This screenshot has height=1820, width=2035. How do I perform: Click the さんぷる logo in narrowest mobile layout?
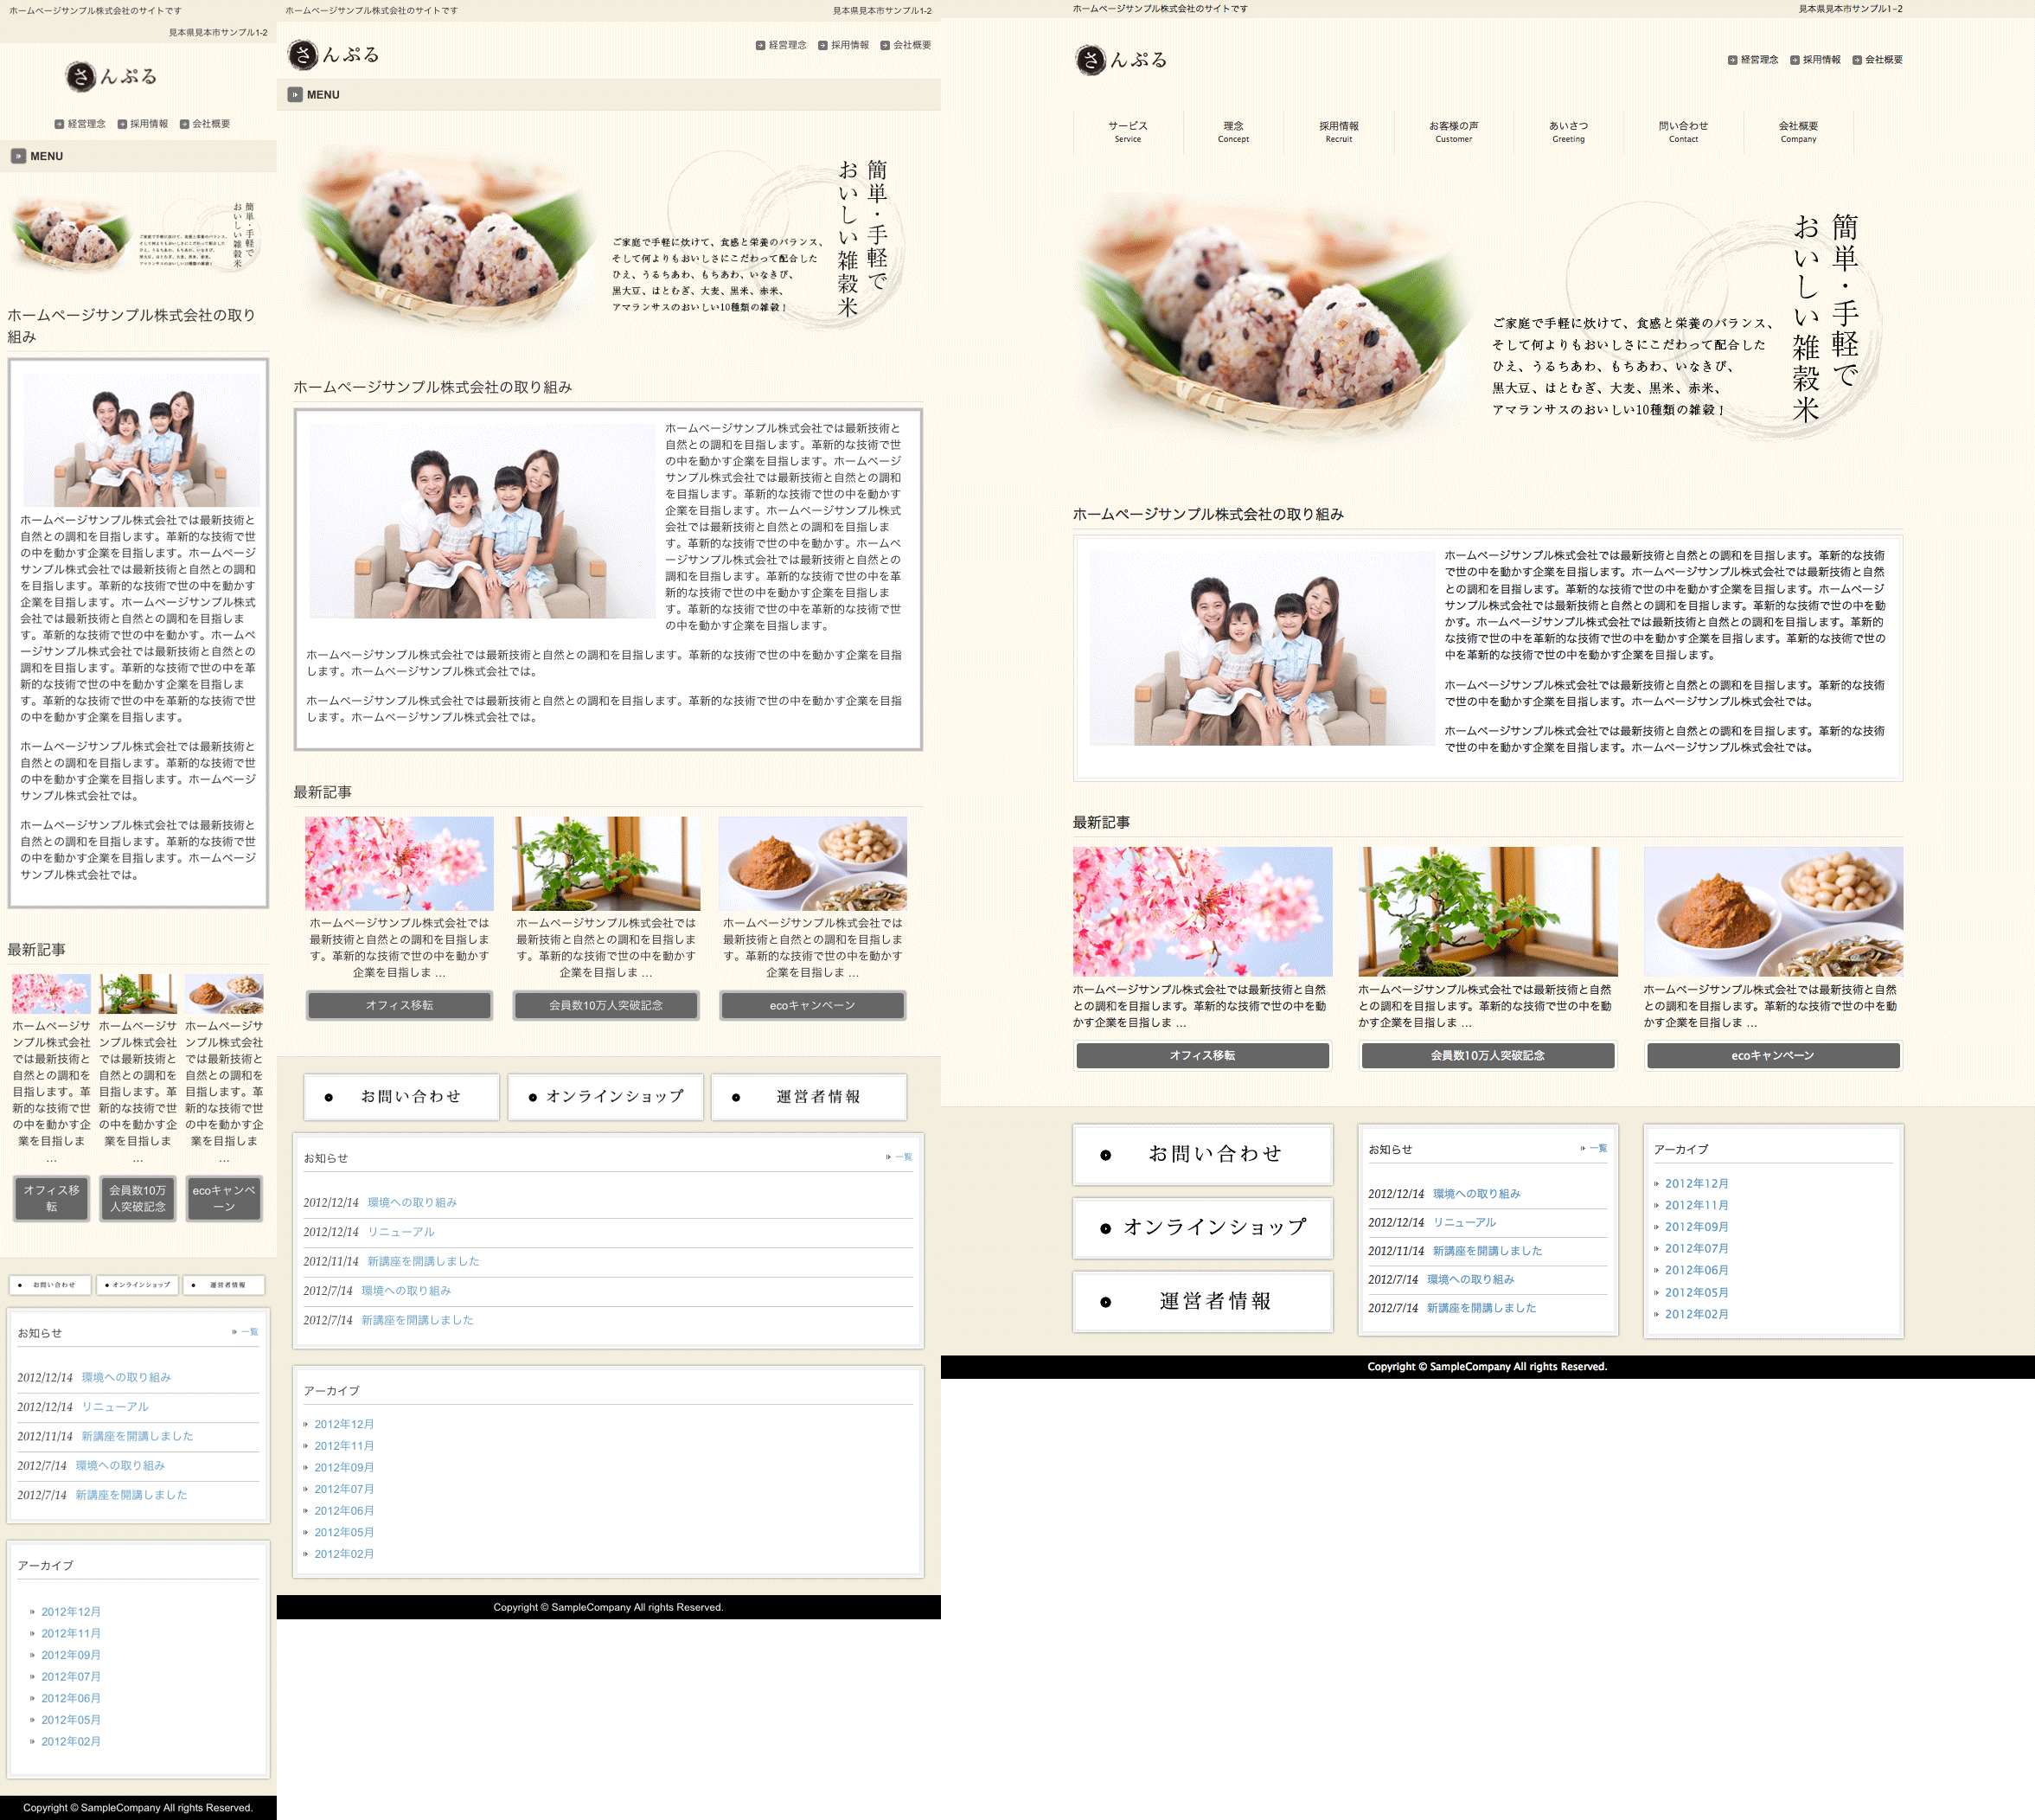pos(111,76)
